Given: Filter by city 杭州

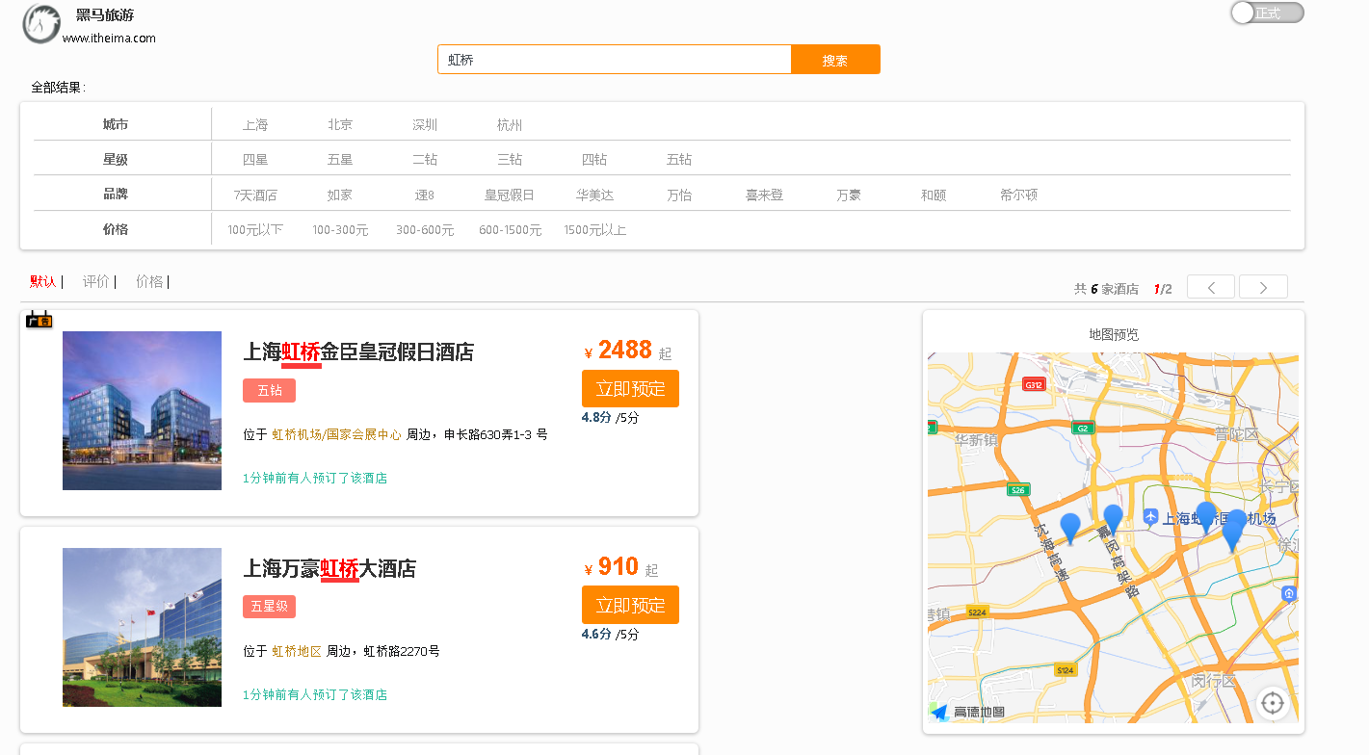Looking at the screenshot, I should 510,125.
